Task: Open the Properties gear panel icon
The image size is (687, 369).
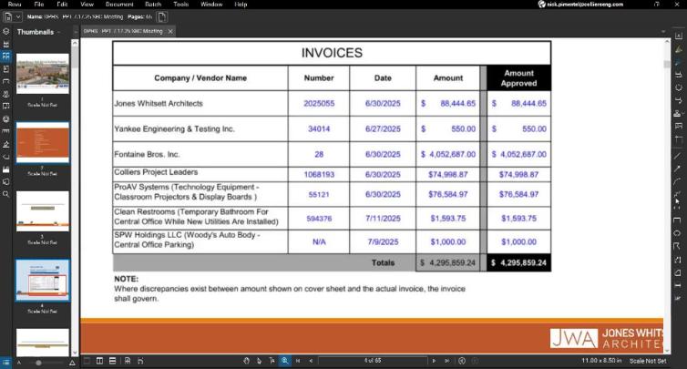Action: [5, 118]
